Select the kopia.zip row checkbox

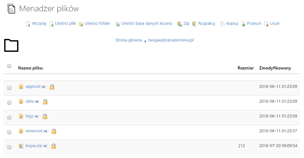pos(9,147)
